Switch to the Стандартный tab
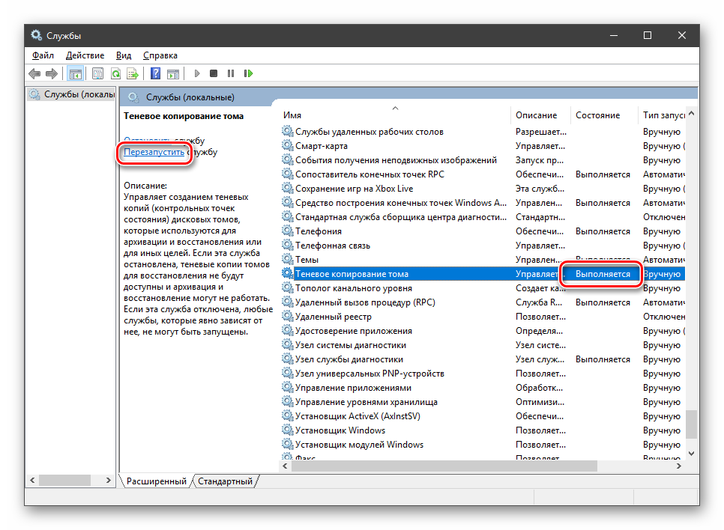 point(226,481)
